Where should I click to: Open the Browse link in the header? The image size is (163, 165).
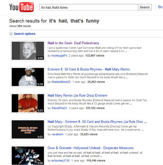pyautogui.click(x=160, y=7)
